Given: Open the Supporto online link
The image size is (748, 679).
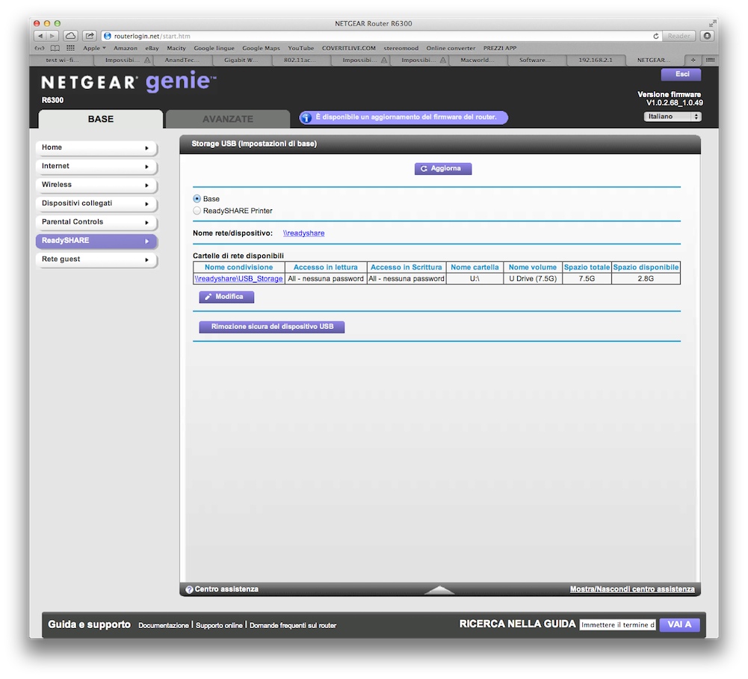Looking at the screenshot, I should (x=219, y=625).
